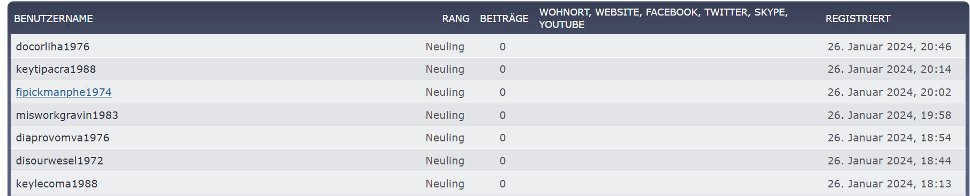Sort by Registriert column header
This screenshot has height=196, width=970.
[x=858, y=19]
